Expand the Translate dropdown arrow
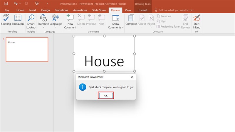The width and height of the screenshot is (235, 132). click(43, 27)
